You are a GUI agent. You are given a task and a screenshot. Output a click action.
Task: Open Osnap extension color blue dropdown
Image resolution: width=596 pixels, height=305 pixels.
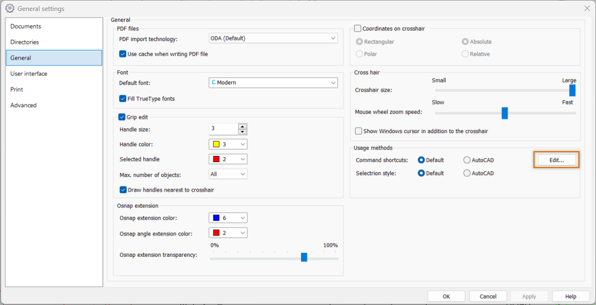click(x=228, y=218)
